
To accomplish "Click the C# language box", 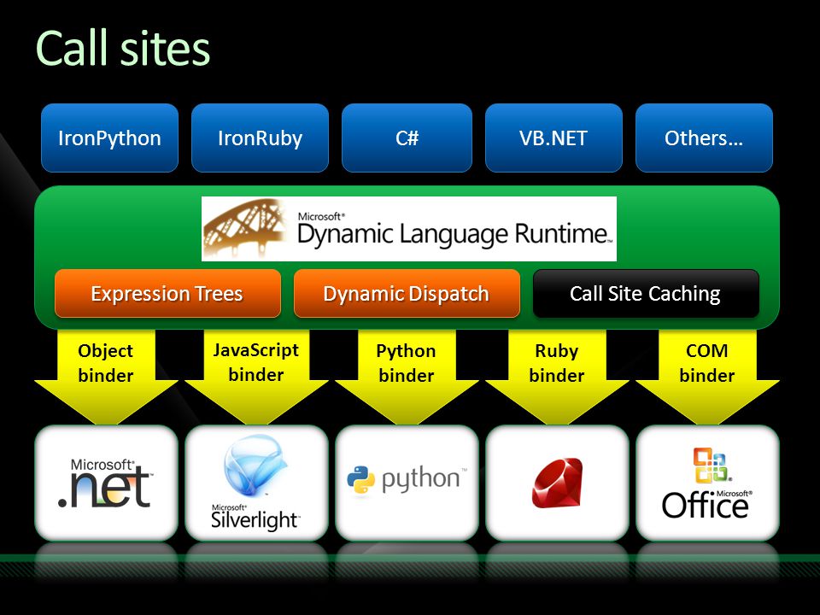I will tap(407, 138).
